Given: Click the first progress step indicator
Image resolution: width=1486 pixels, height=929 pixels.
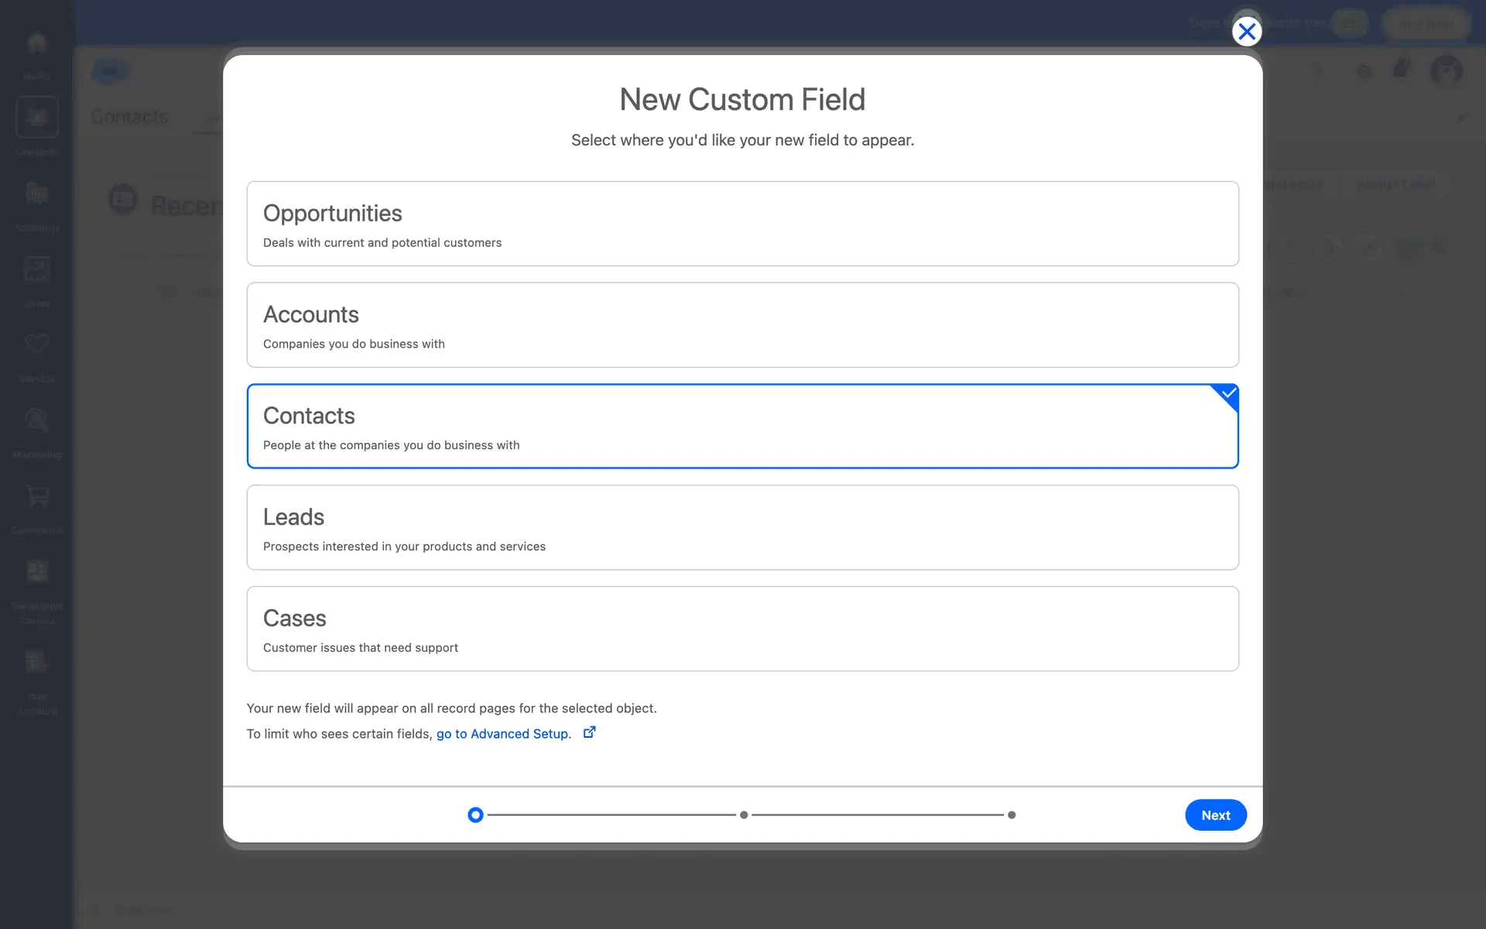Looking at the screenshot, I should tap(475, 814).
